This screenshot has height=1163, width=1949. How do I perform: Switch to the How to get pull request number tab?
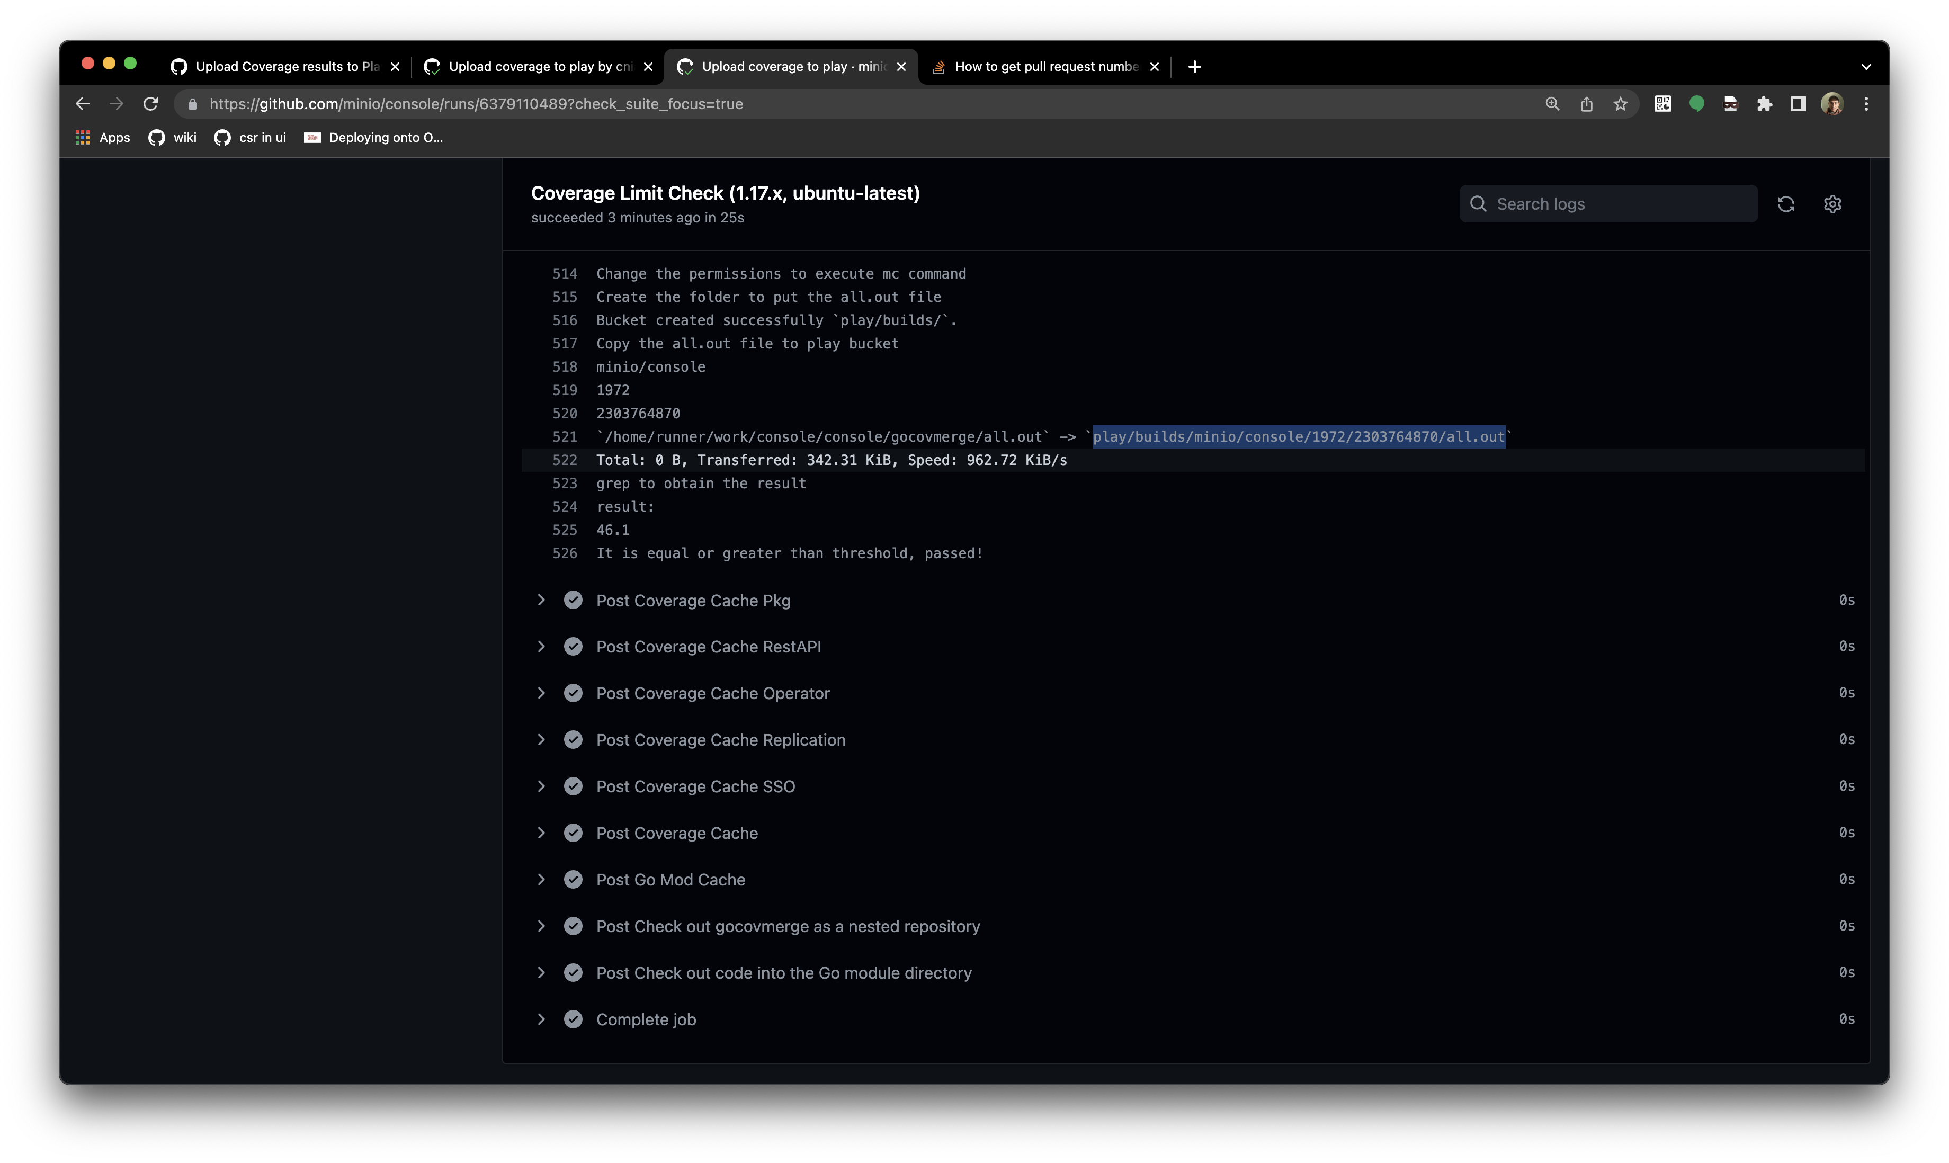1045,67
